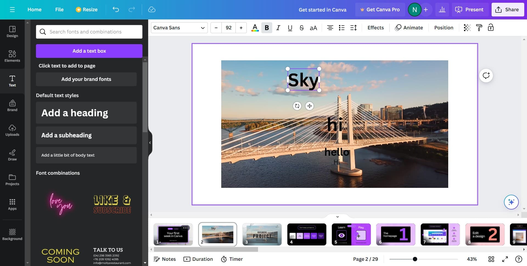This screenshot has width=527, height=266.
Task: Collapse the Text panel with the side arrow
Action: (150, 142)
